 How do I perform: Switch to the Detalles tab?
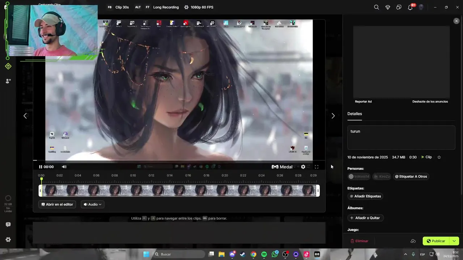pyautogui.click(x=354, y=114)
